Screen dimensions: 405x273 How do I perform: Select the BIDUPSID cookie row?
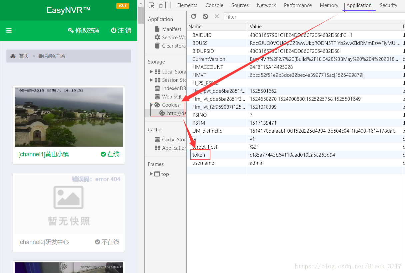tap(296, 51)
